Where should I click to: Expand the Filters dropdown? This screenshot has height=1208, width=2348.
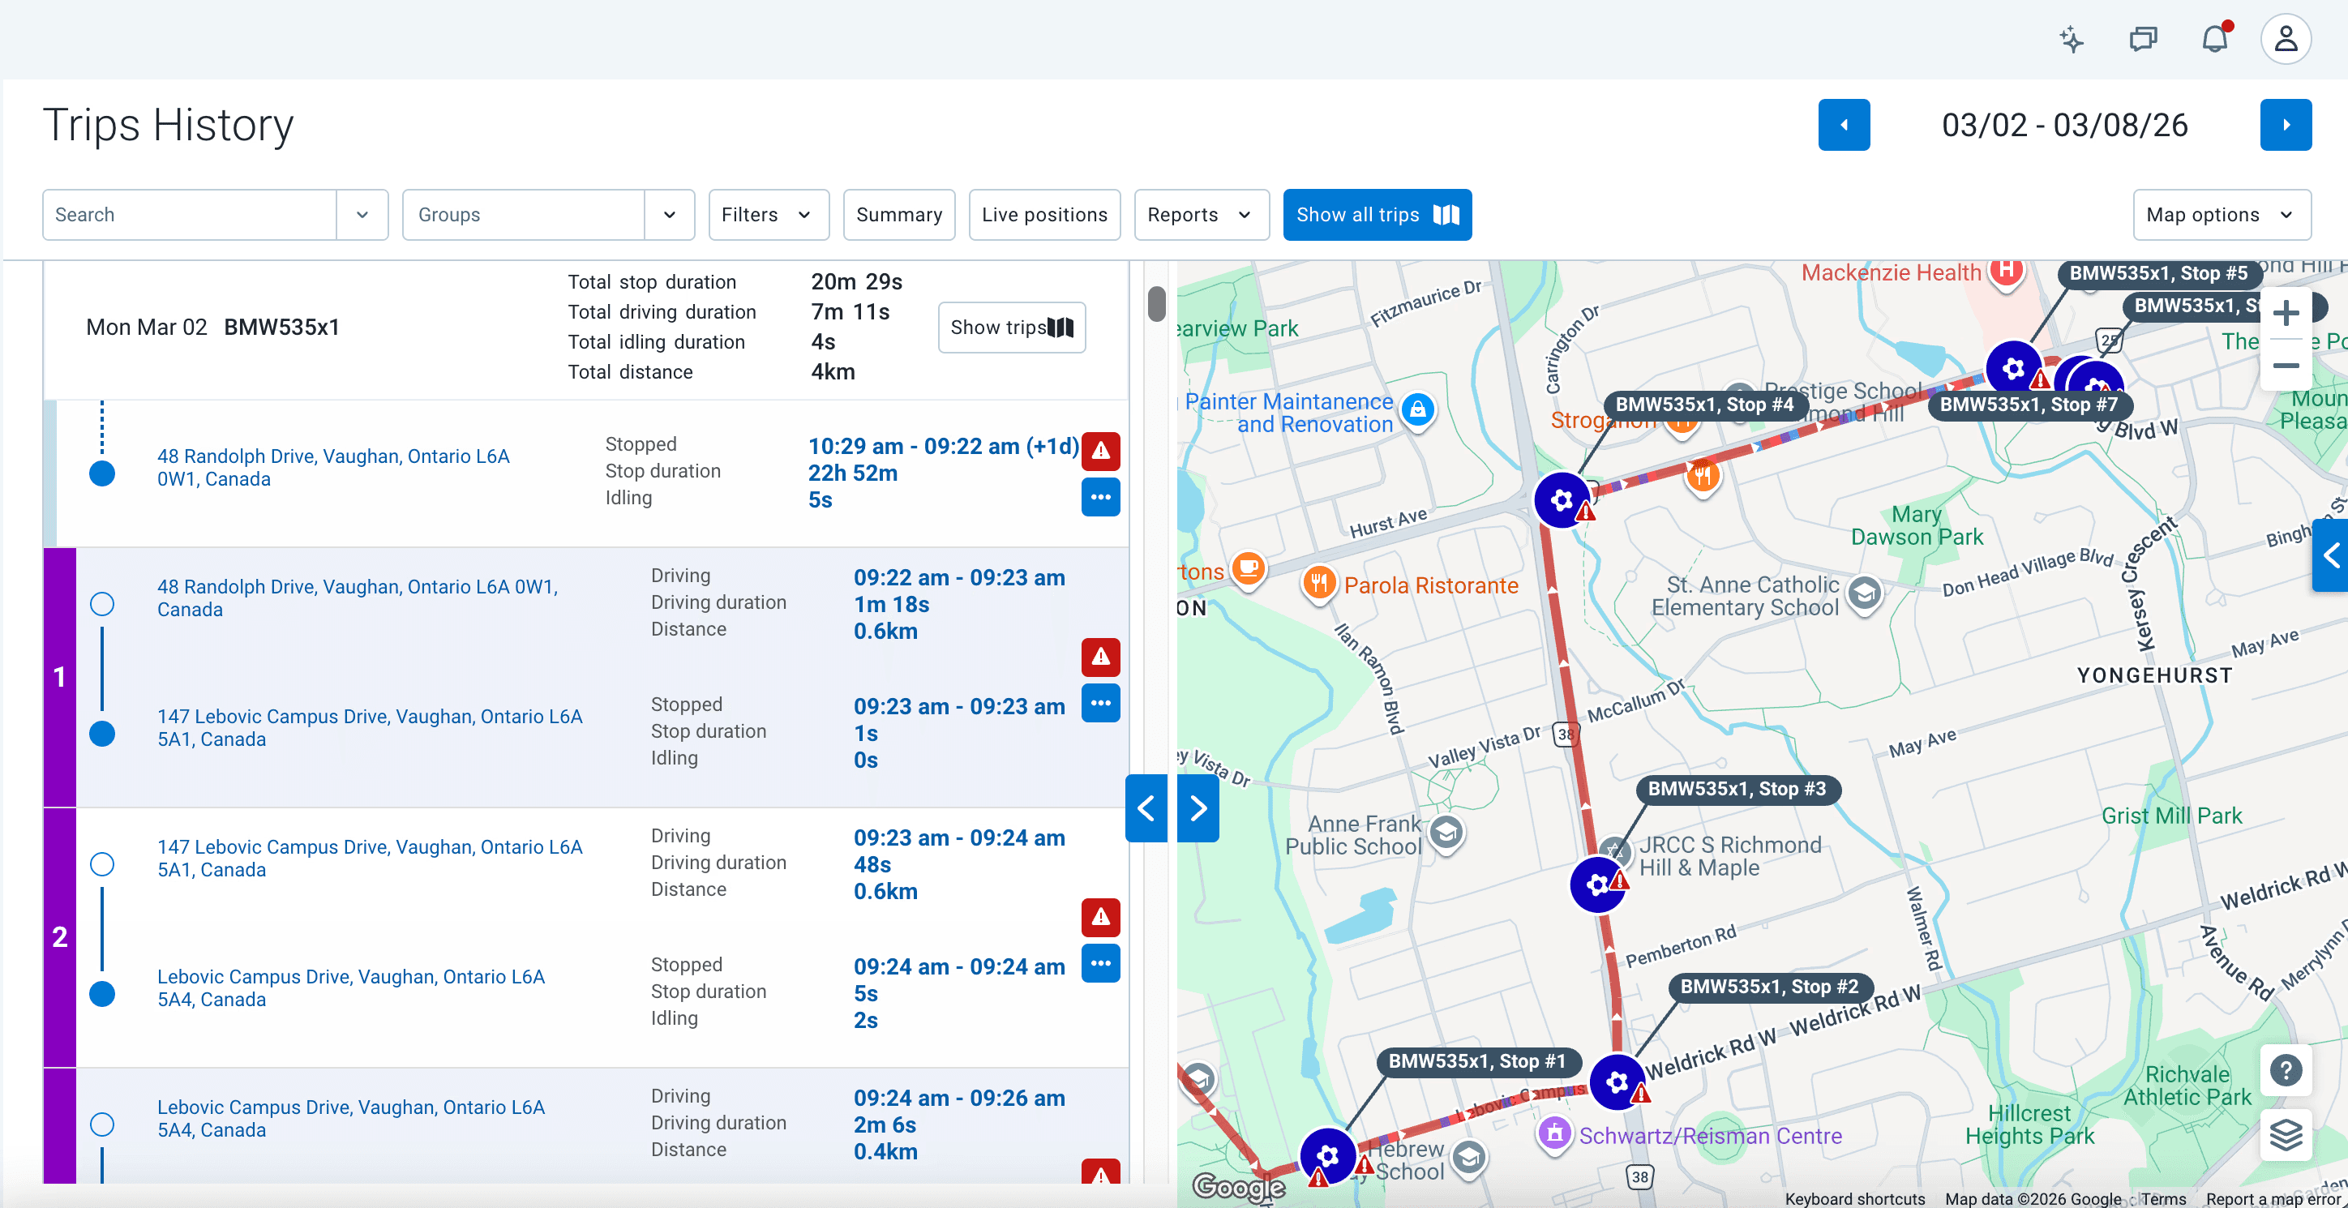coord(768,215)
